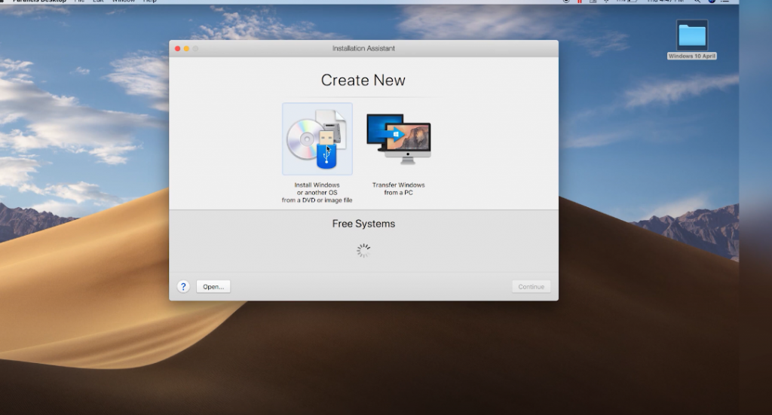This screenshot has width=772, height=415.
Task: Open the help question mark button
Action: click(183, 287)
